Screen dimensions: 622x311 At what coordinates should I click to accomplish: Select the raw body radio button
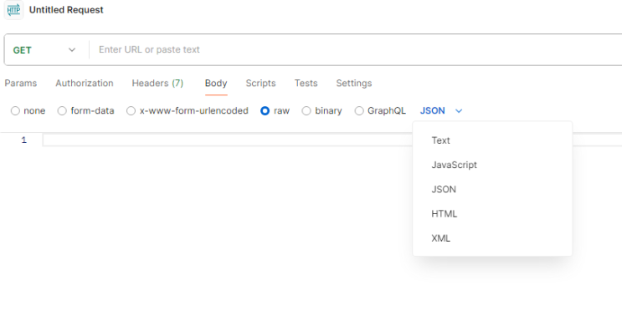[x=265, y=111]
